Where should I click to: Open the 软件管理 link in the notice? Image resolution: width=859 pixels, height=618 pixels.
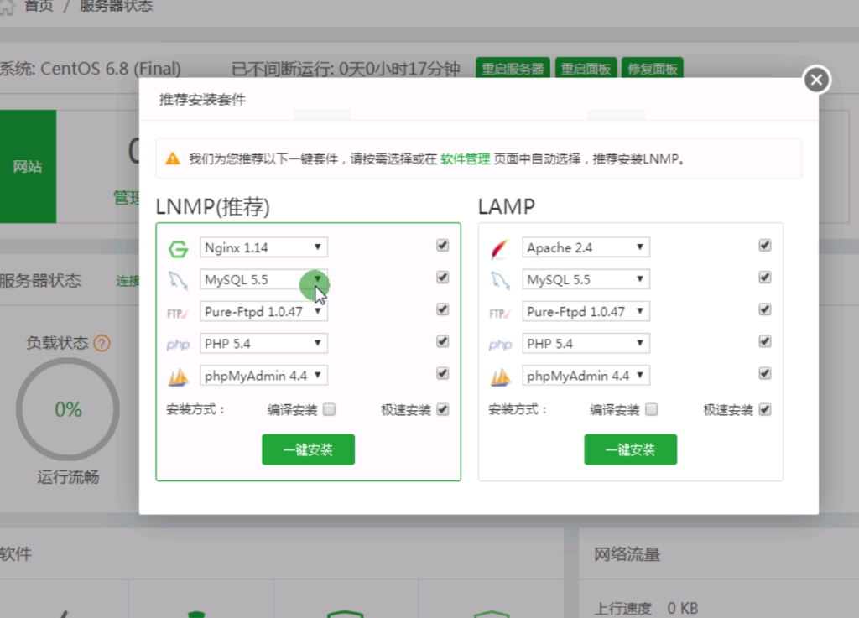[465, 158]
